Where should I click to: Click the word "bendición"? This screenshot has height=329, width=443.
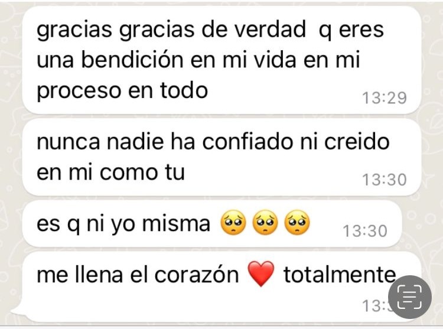pos(132,60)
